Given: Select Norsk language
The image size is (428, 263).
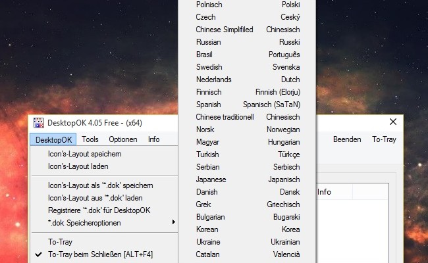Looking at the screenshot, I should 248,130.
